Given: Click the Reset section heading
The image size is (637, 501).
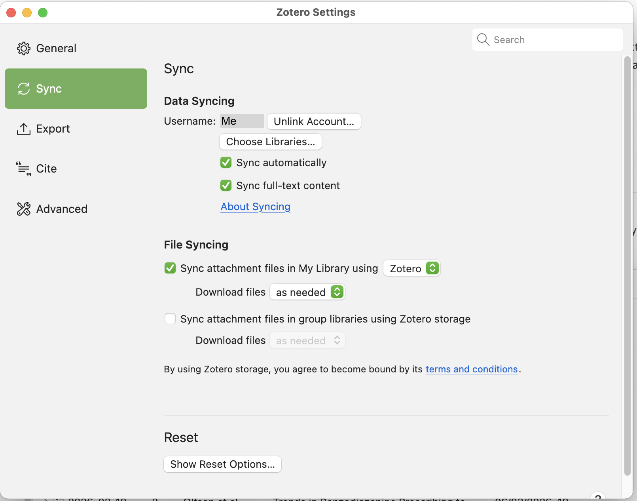Looking at the screenshot, I should [181, 437].
